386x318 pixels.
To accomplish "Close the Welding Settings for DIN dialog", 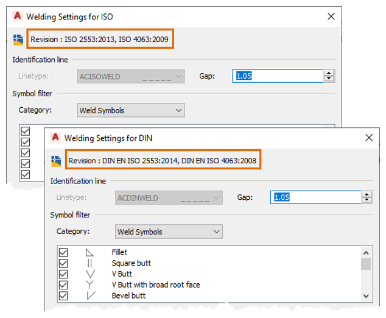I will pos(368,138).
